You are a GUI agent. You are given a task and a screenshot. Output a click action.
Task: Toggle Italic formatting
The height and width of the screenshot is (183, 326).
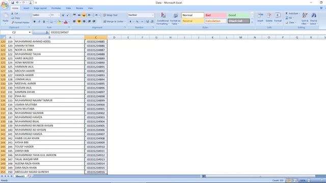39,21
